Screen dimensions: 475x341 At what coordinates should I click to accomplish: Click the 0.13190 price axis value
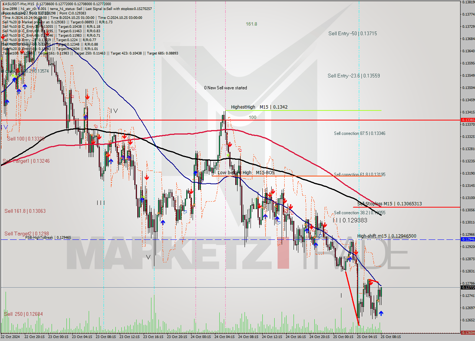click(x=468, y=173)
